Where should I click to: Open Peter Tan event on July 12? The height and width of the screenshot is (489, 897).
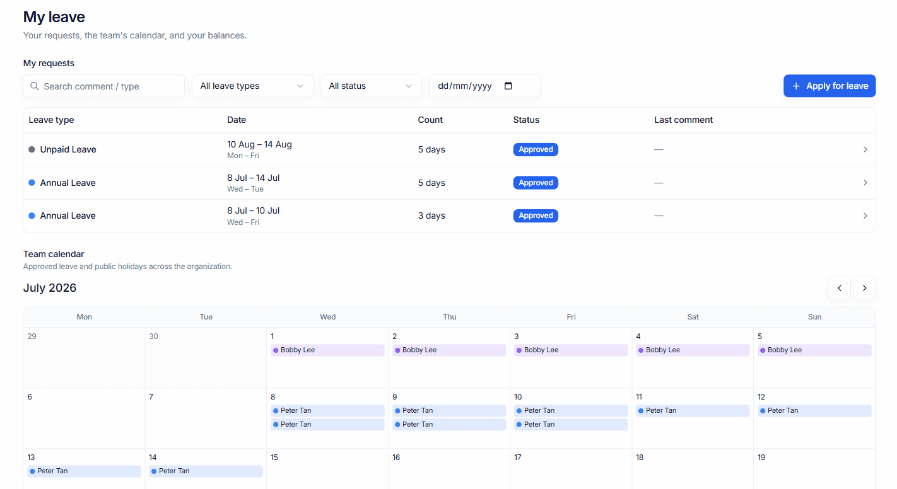point(814,410)
